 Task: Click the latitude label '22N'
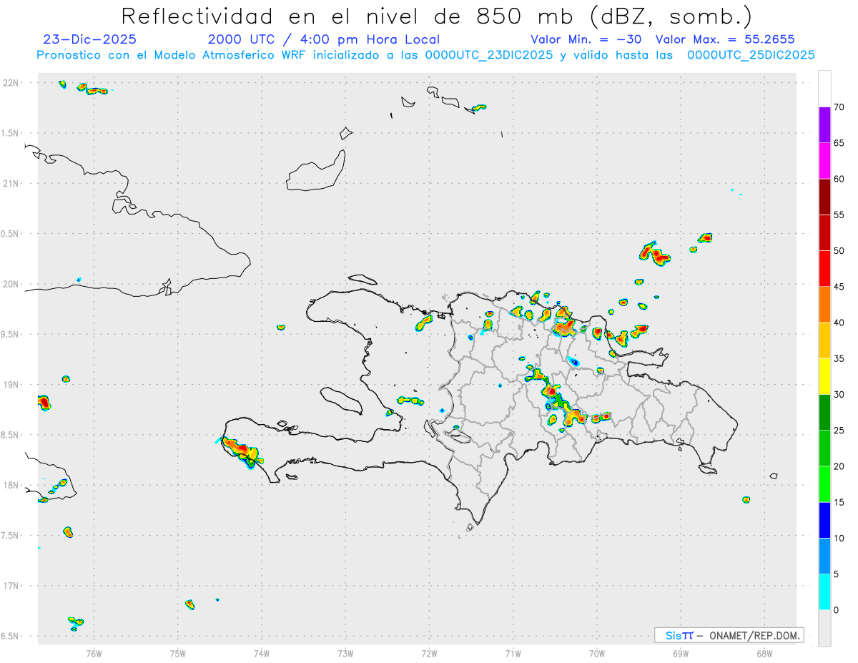(11, 83)
